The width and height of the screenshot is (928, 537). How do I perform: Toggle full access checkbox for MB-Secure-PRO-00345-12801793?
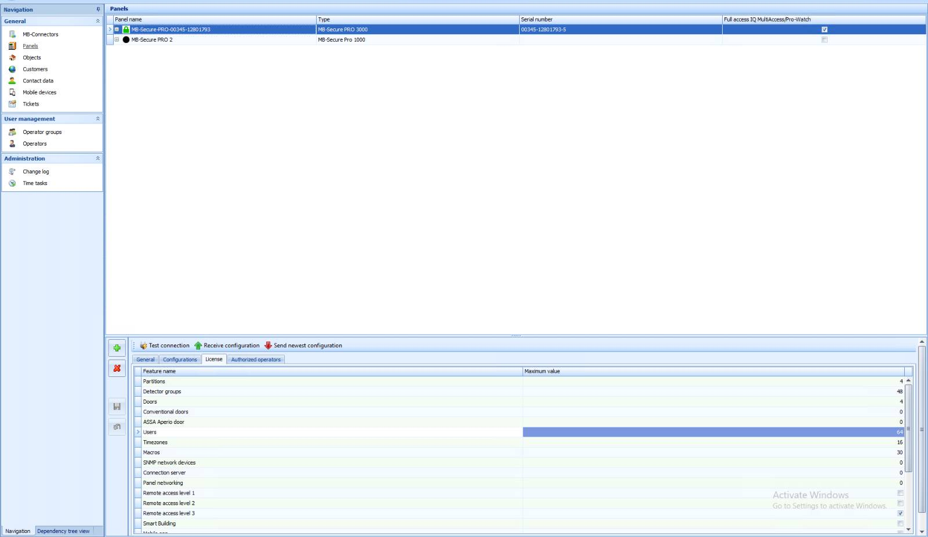(824, 30)
